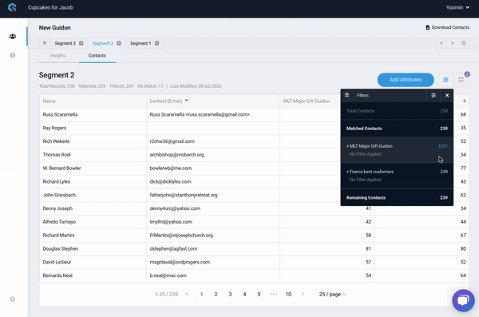Toggle the filters panel icon
The width and height of the screenshot is (479, 317).
446,80
